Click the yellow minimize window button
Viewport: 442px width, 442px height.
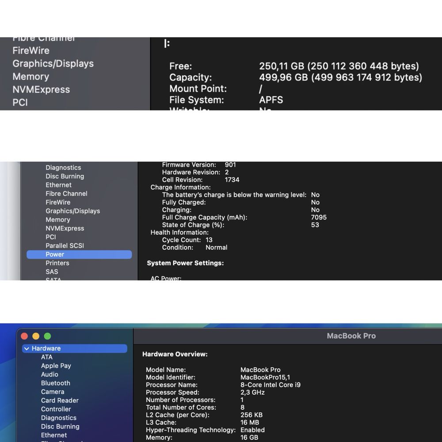click(x=36, y=336)
